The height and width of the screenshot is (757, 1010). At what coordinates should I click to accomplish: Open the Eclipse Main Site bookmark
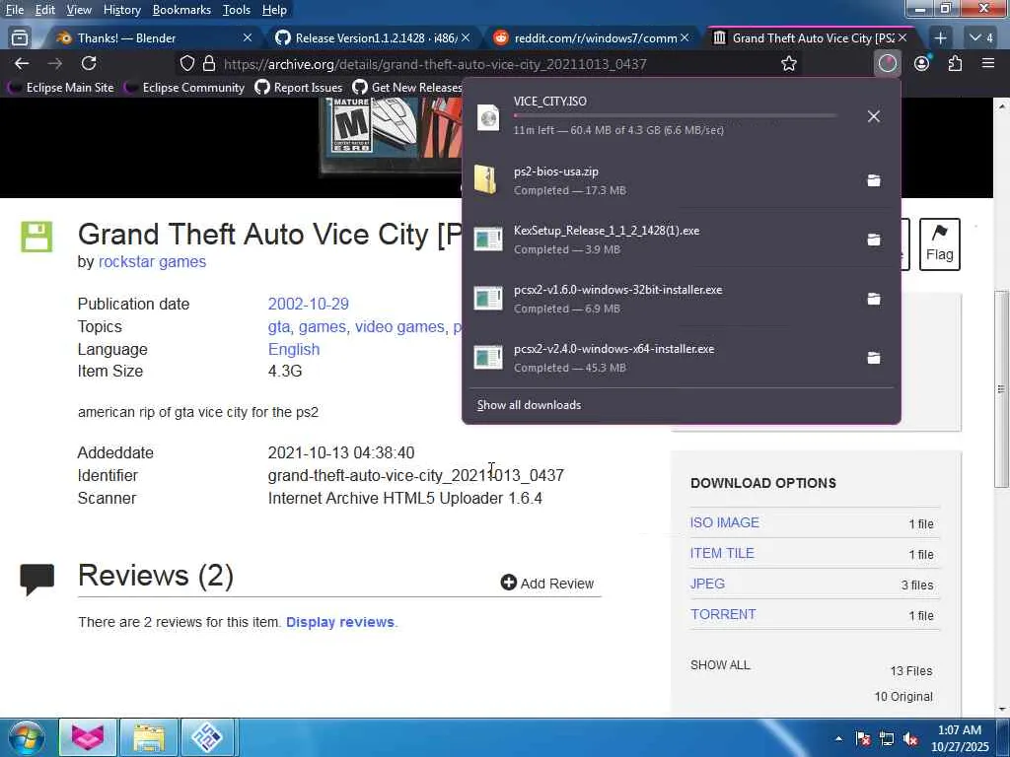coord(60,88)
